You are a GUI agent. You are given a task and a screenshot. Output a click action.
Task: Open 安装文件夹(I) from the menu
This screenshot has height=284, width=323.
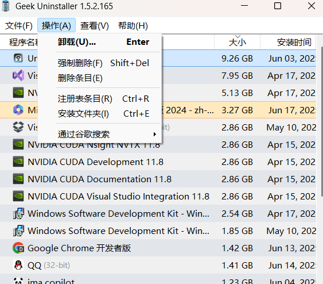(x=100, y=114)
